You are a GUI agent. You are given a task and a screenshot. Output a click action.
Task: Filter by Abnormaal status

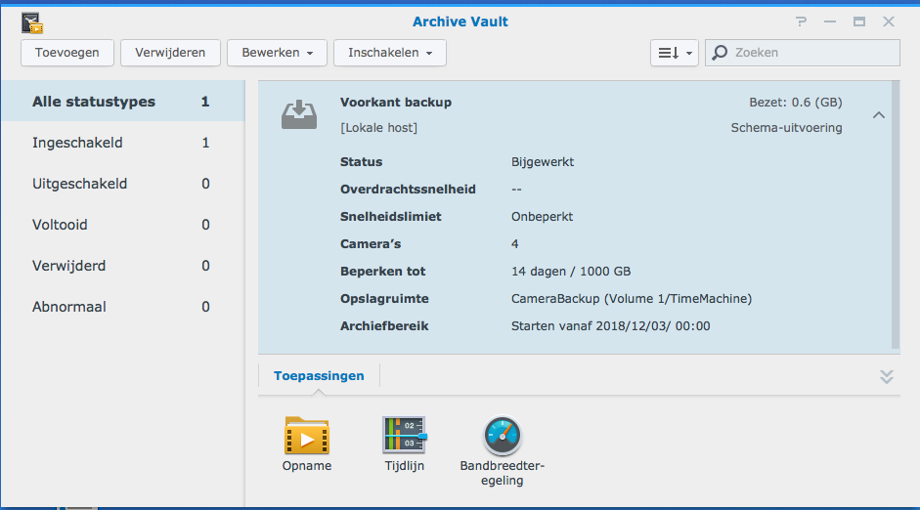point(122,307)
